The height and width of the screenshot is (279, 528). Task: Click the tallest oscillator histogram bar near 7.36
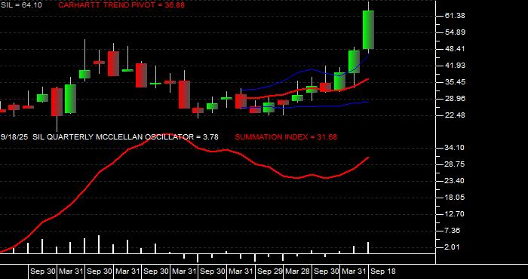tap(99, 244)
